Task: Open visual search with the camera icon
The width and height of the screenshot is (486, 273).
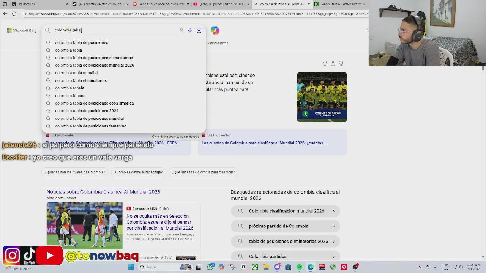Action: tap(199, 30)
